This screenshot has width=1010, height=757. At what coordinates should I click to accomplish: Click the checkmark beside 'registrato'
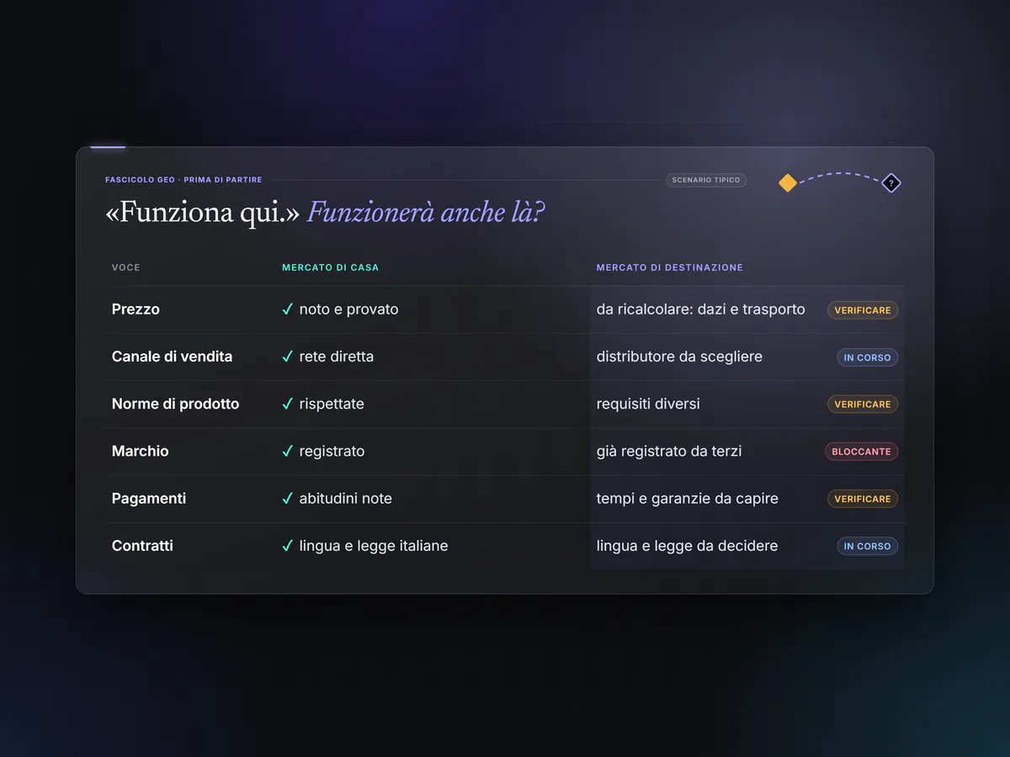point(288,451)
